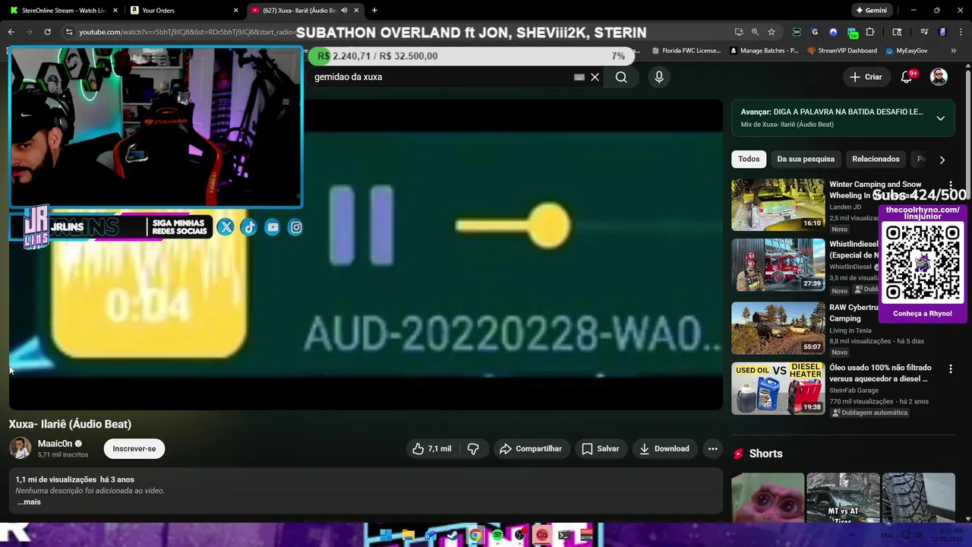The image size is (972, 547).
Task: Click the Criar create button
Action: pos(866,77)
